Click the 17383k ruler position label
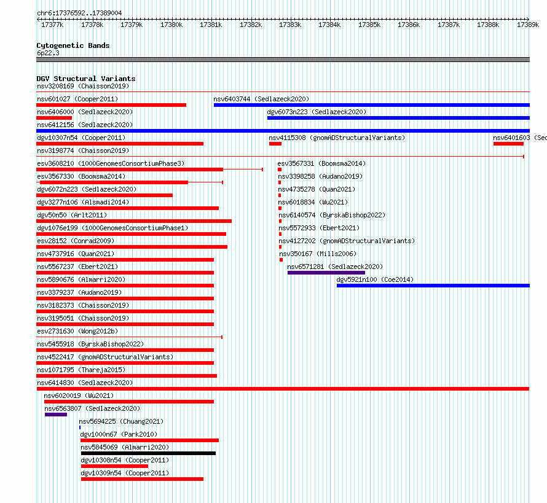This screenshot has height=503, width=547. point(290,25)
